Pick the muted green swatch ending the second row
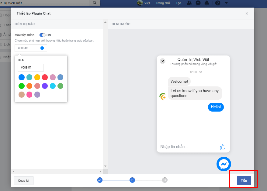Screen dimensions: 267x191 pos(60,86)
